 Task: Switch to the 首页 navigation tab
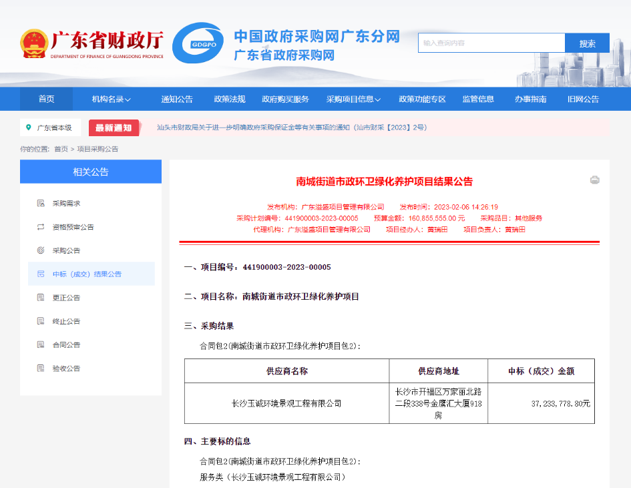point(45,98)
